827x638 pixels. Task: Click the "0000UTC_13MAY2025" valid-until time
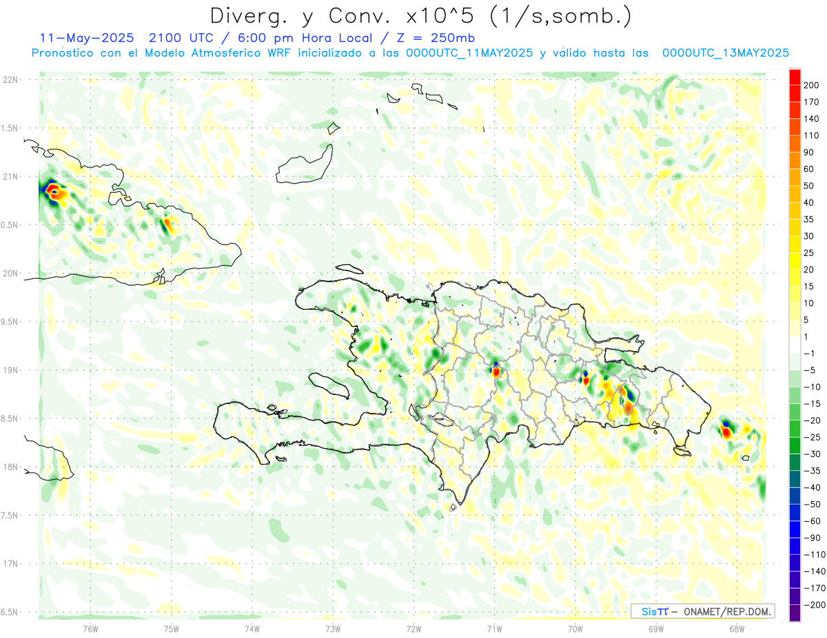[x=725, y=53]
